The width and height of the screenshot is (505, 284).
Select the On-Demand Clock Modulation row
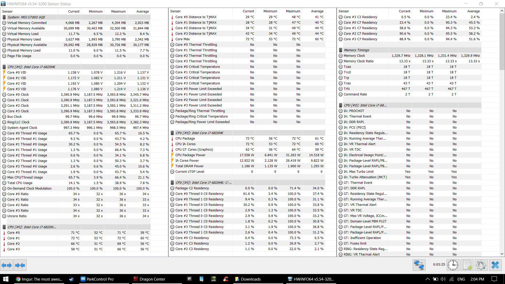(76, 188)
